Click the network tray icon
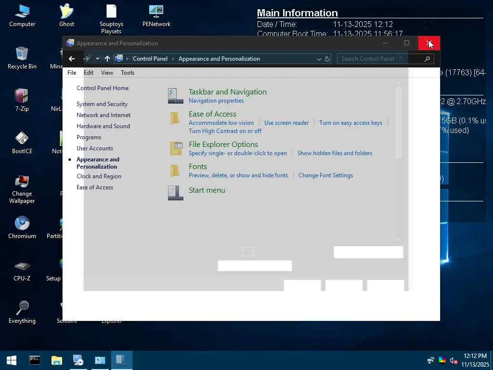The height and width of the screenshot is (370, 493). 431,360
